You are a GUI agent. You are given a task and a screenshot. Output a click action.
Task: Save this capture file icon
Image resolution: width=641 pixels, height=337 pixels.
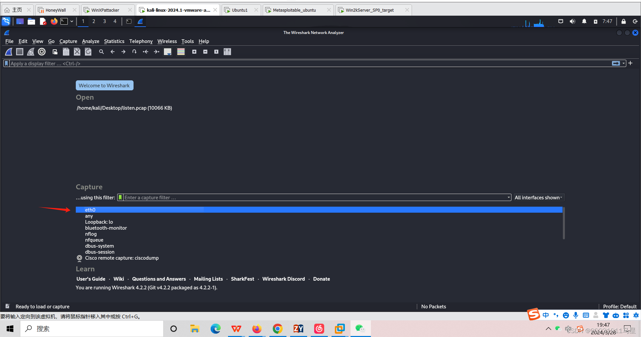(66, 52)
